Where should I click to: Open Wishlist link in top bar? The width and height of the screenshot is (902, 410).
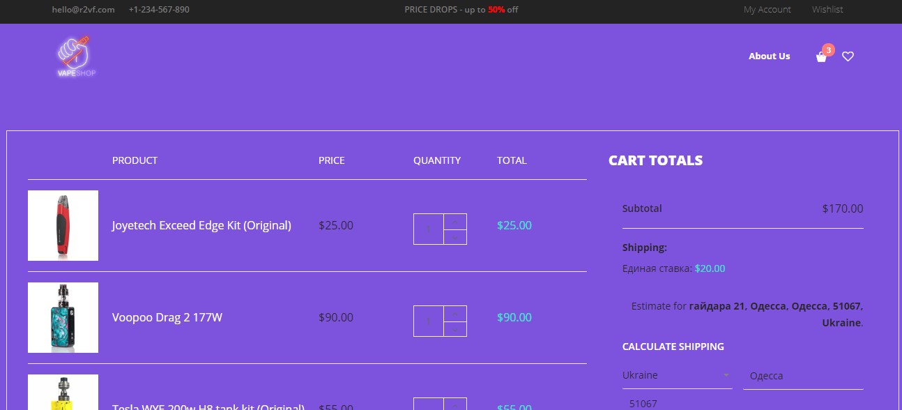pos(827,10)
